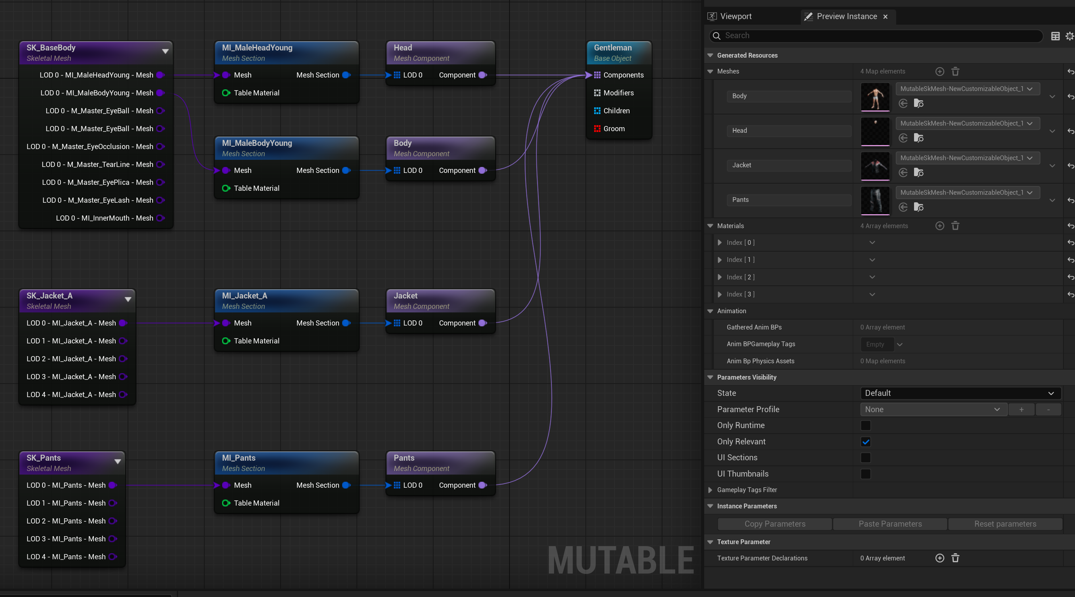Image resolution: width=1075 pixels, height=597 pixels.
Task: Click Mesh Section output pin on MI_Jacket_A
Action: [347, 323]
